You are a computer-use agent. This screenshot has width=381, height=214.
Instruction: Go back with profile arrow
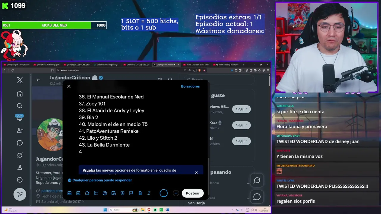(x=38, y=80)
